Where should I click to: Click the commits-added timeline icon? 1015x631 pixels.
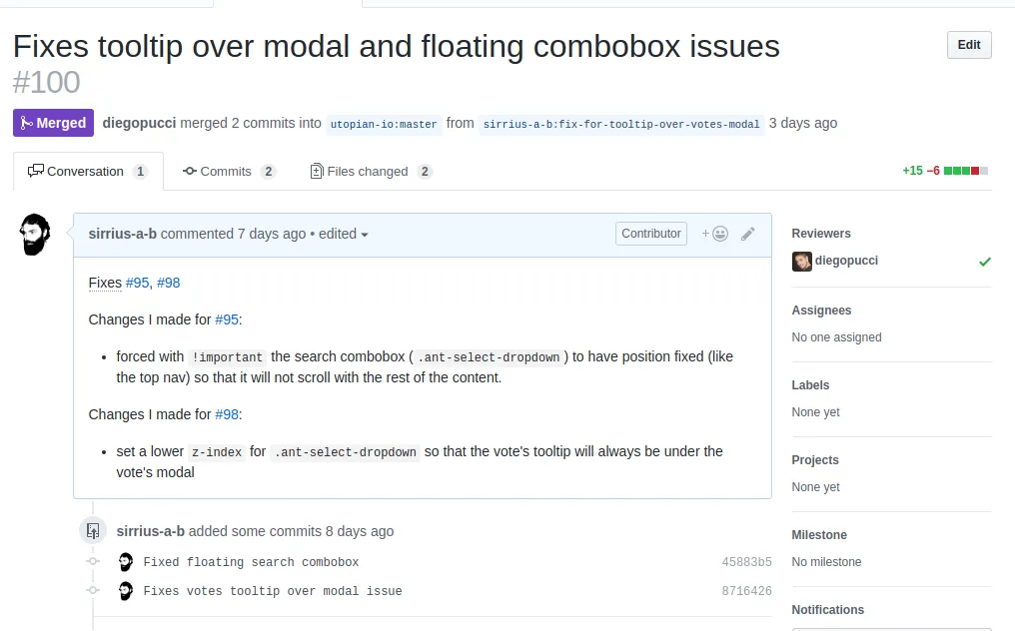pos(93,531)
